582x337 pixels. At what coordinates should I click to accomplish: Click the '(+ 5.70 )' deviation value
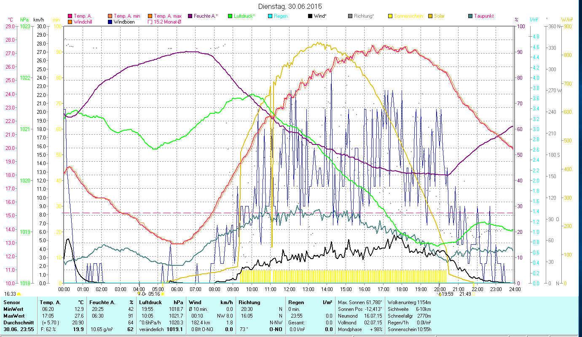coord(51,323)
